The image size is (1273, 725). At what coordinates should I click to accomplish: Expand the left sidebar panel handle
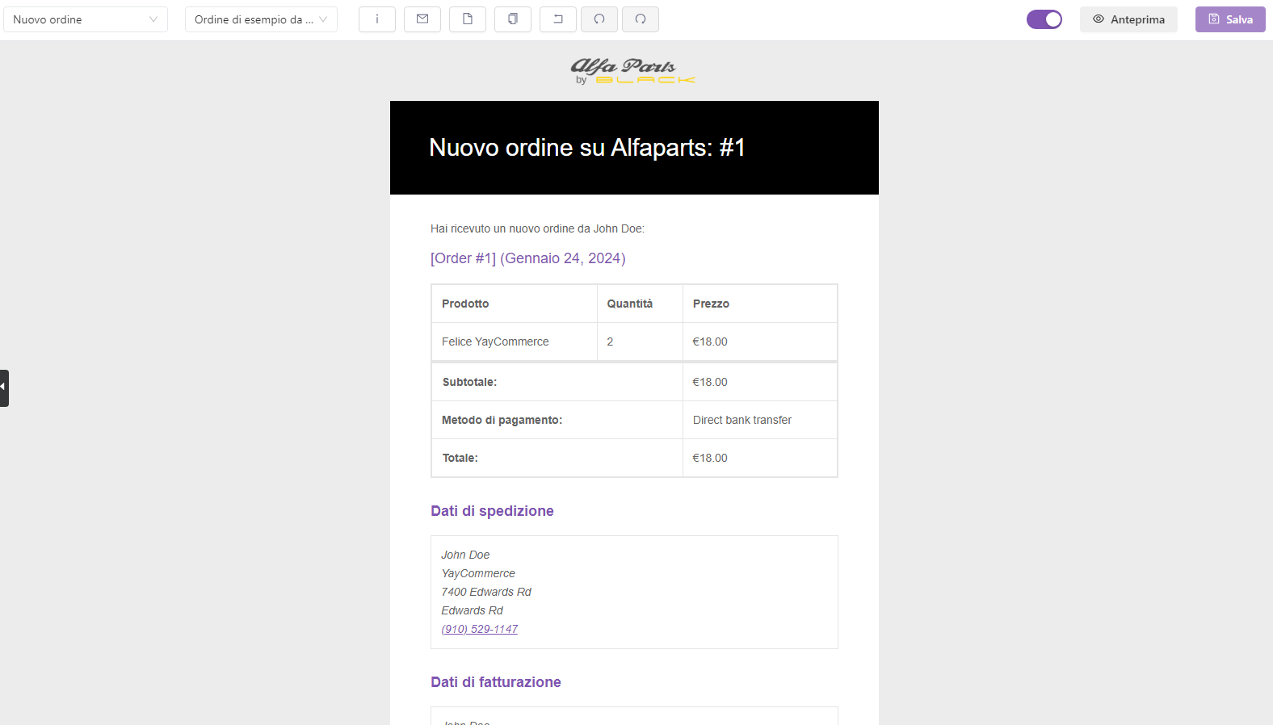(x=4, y=388)
